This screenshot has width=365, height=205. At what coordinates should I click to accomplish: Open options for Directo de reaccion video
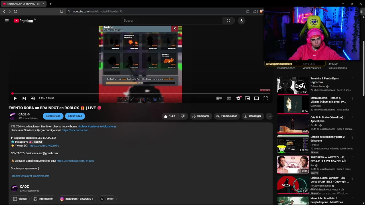click(x=352, y=138)
